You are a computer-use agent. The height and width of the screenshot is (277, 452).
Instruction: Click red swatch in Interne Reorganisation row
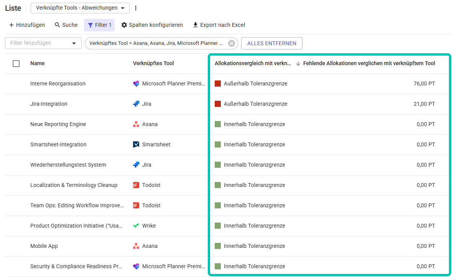(x=218, y=84)
